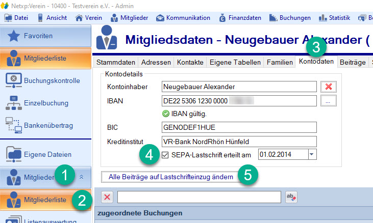Screen dimensions: 373x223
Task: Switch to the Eigene Tabellen tab
Action: [x=235, y=62]
